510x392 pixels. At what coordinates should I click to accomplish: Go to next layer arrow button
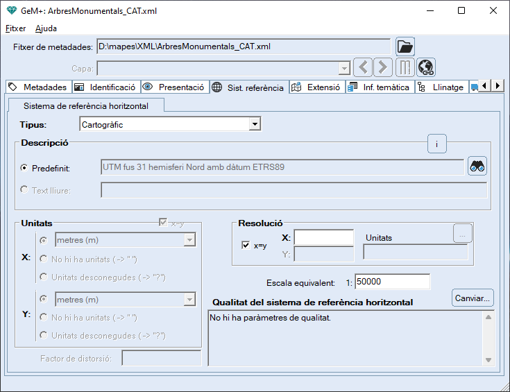tap(383, 68)
